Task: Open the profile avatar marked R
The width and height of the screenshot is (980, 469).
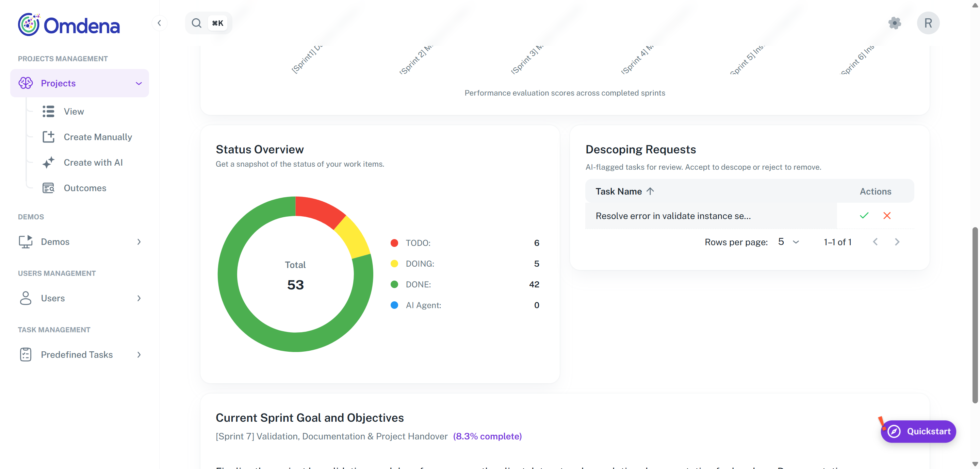Action: 928,23
